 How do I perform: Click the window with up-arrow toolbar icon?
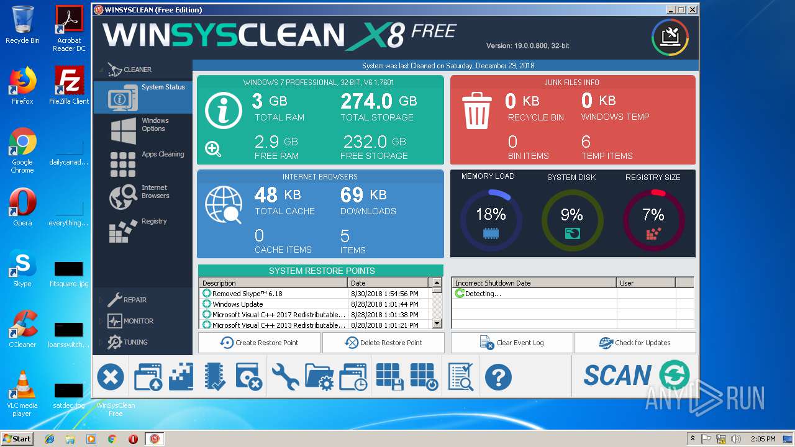click(148, 377)
